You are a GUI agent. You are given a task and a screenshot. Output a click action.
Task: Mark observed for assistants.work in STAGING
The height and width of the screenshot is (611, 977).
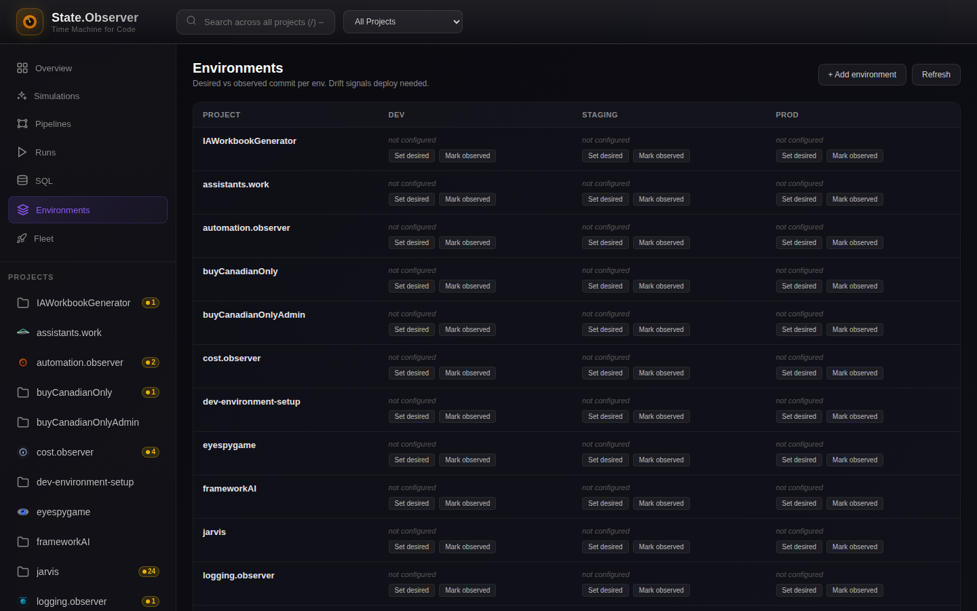[x=662, y=200]
